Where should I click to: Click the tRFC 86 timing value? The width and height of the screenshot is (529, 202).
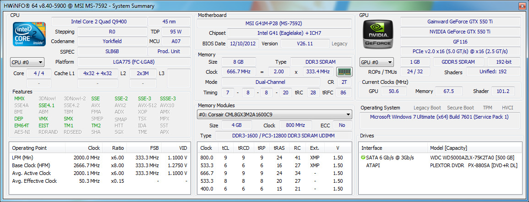pyautogui.click(x=344, y=93)
